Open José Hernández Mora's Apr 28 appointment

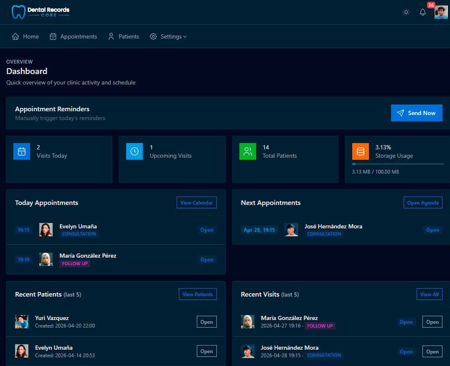pyautogui.click(x=432, y=230)
